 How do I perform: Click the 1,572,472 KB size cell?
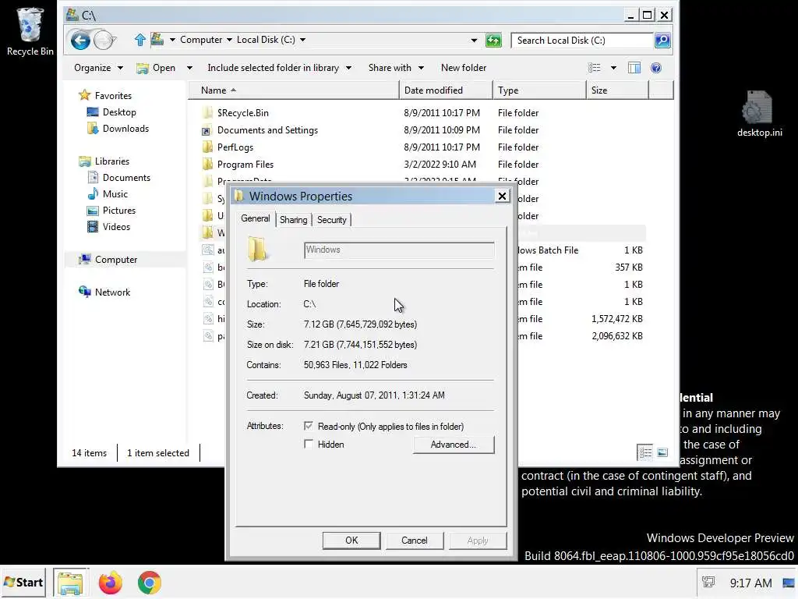[617, 319]
